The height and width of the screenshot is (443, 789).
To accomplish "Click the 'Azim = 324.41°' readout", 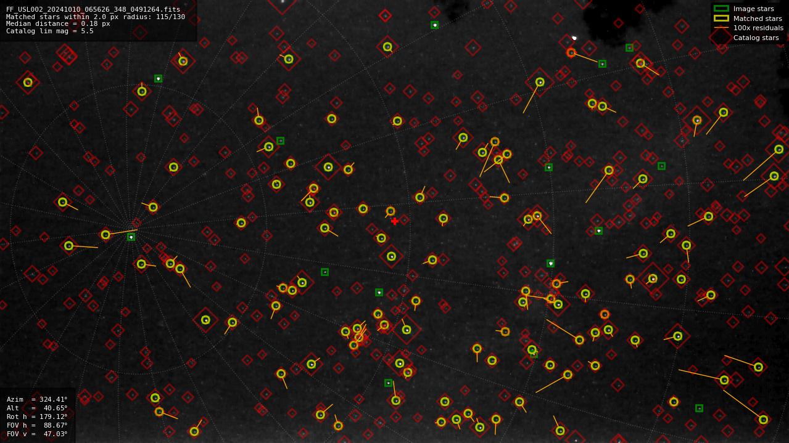I will pyautogui.click(x=37, y=399).
